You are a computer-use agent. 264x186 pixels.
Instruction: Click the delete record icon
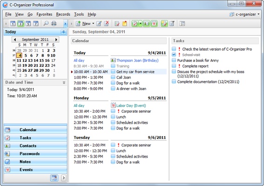(x=107, y=24)
